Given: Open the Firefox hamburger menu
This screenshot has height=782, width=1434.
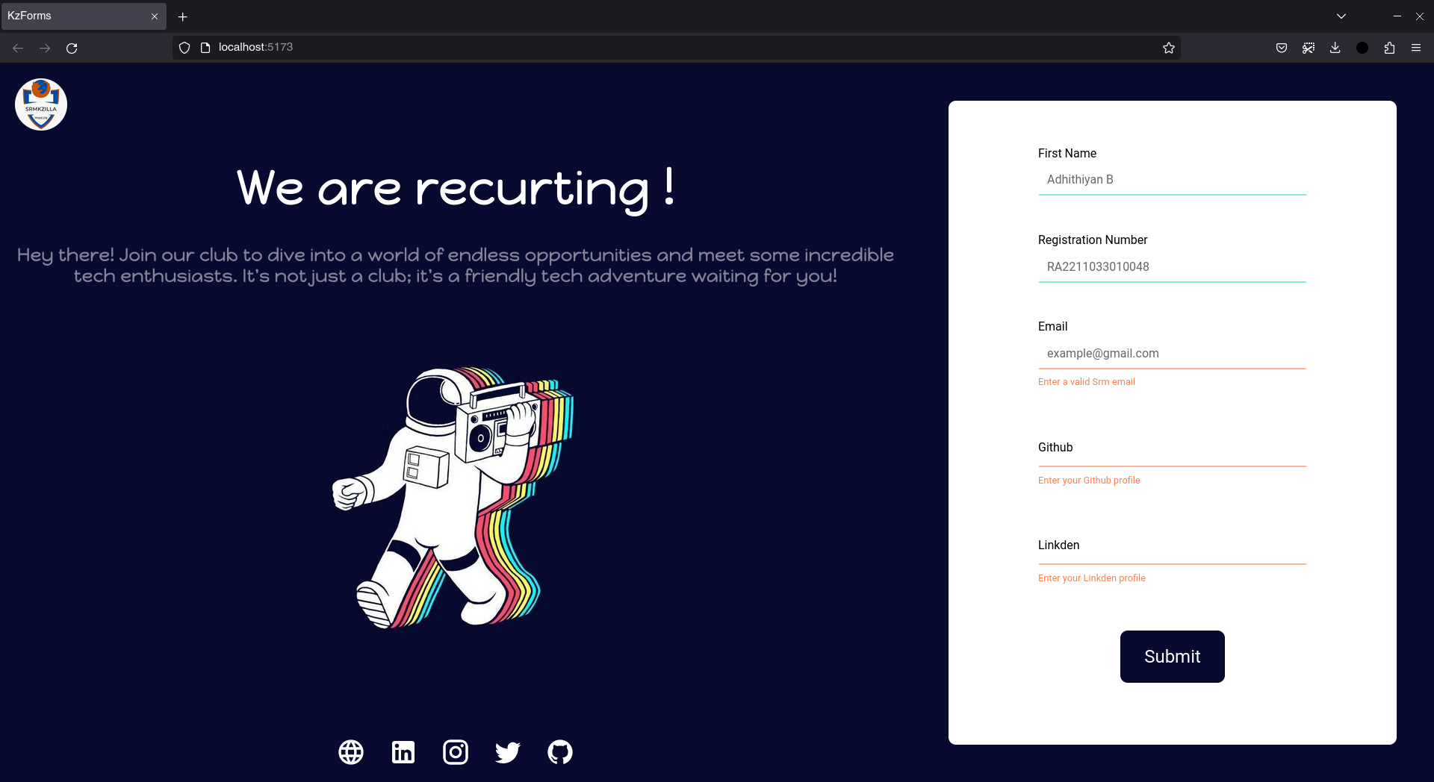Looking at the screenshot, I should (1416, 48).
